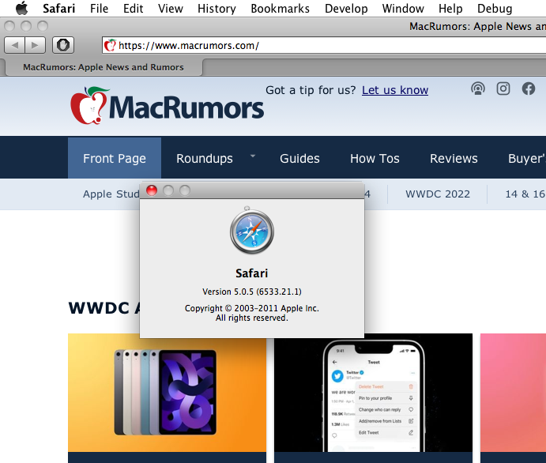This screenshot has height=463, width=546.
Task: Follow the Let us know link
Action: pos(395,90)
